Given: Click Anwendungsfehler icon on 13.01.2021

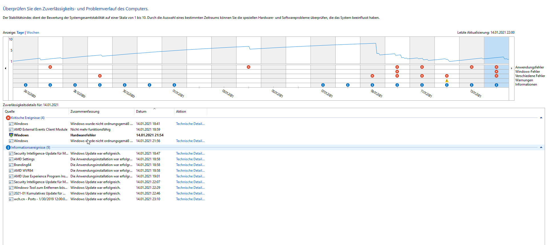Looking at the screenshot, I should (472, 67).
